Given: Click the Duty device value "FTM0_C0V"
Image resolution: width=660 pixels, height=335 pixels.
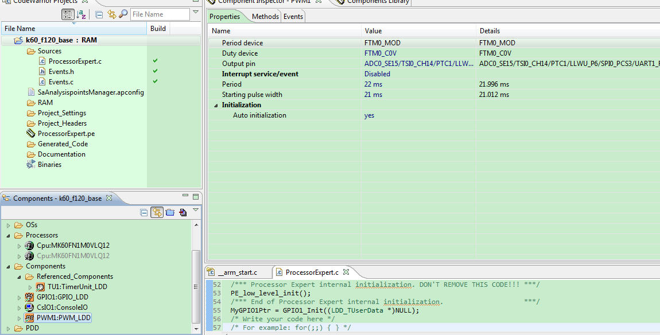Looking at the screenshot, I should point(381,53).
